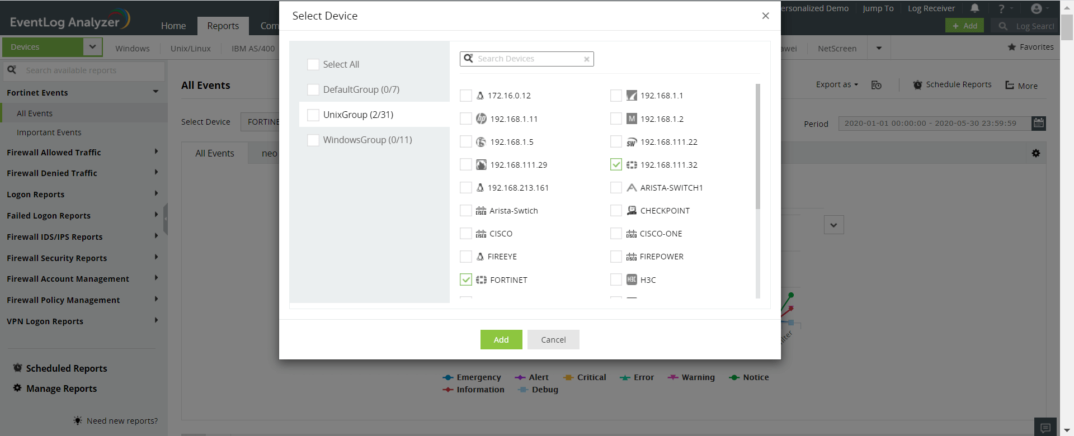Screen dimensions: 1074x436
Task: Check the CISCO device checkbox
Action: [x=466, y=234]
